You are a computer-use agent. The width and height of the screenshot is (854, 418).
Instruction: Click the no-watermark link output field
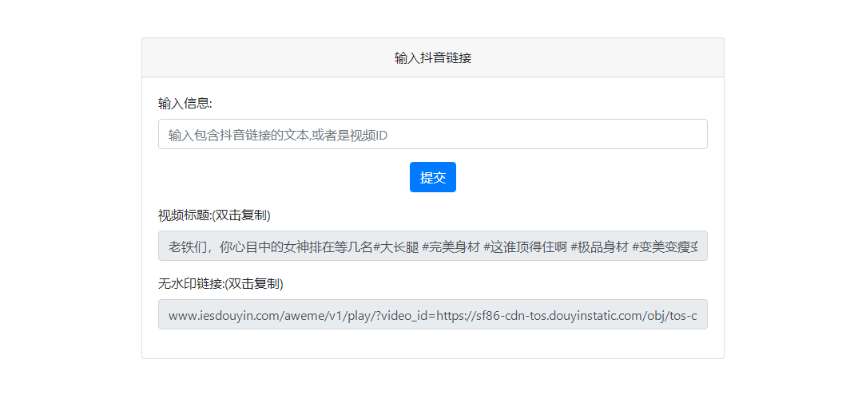(x=432, y=314)
